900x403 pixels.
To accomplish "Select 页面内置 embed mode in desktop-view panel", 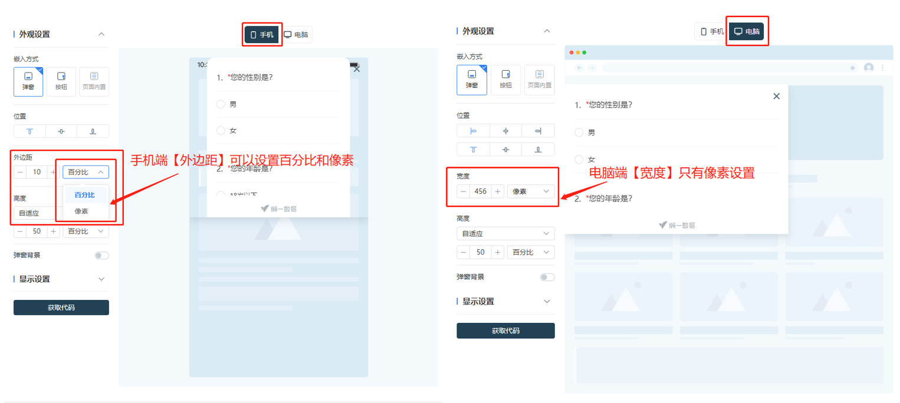I will pyautogui.click(x=540, y=80).
